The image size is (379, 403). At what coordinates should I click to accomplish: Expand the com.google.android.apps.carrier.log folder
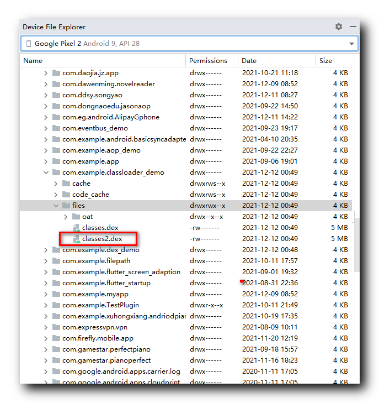pyautogui.click(x=46, y=371)
